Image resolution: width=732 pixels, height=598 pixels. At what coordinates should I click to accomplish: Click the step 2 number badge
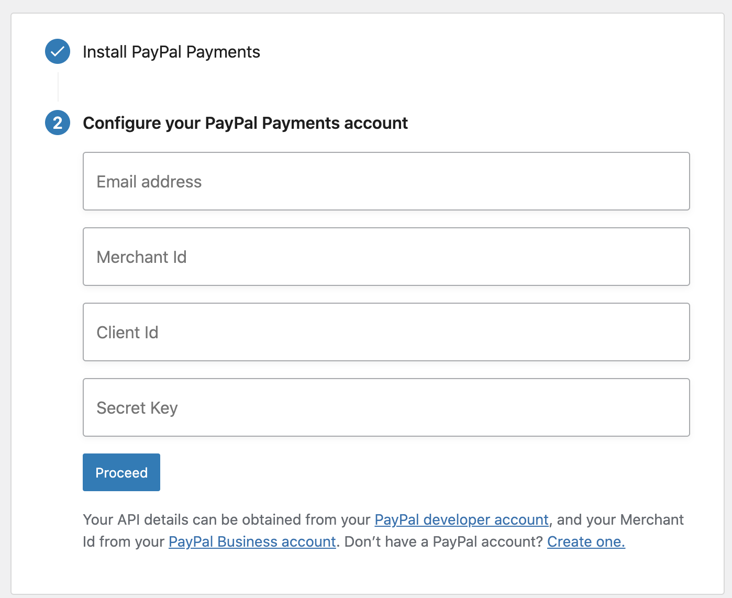[58, 123]
